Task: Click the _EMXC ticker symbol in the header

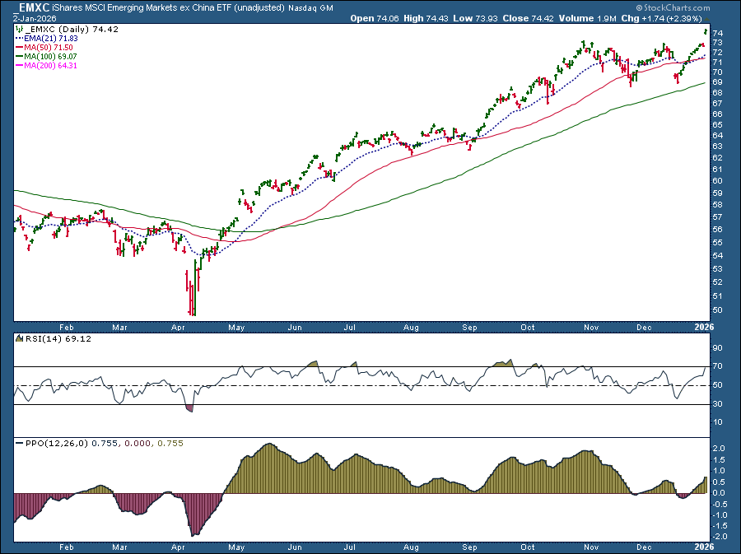Action: [x=33, y=7]
